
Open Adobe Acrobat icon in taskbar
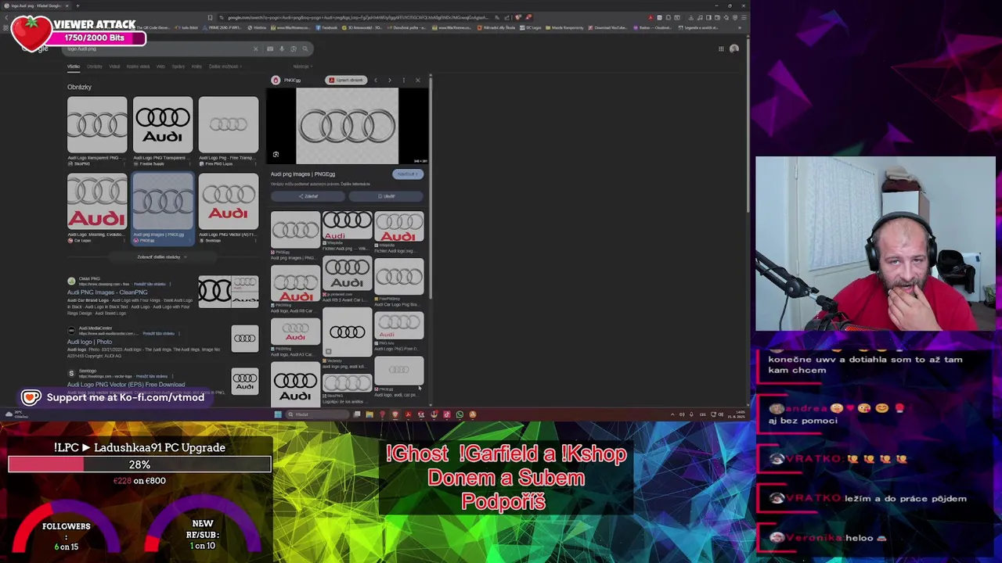408,414
